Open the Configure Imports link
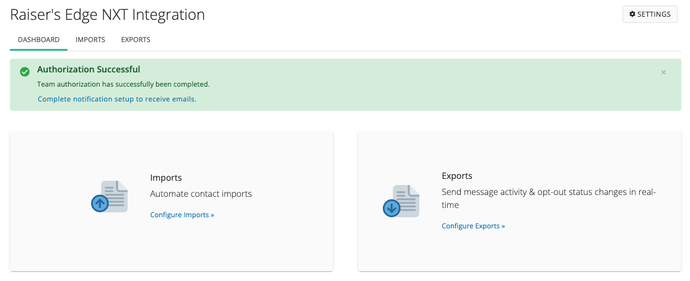Viewport: 690px width, 281px height. click(182, 215)
